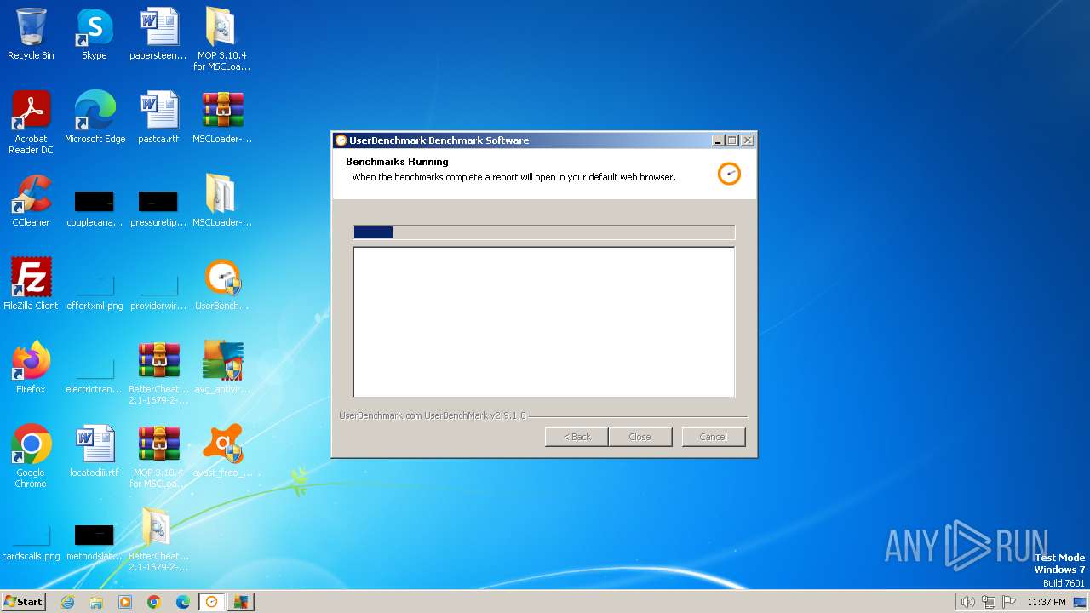The image size is (1090, 613).
Task: Click the 11:37 PM taskbar clock
Action: (1047, 602)
